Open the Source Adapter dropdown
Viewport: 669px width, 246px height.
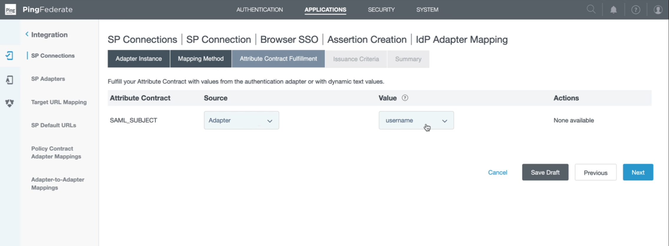pos(241,120)
